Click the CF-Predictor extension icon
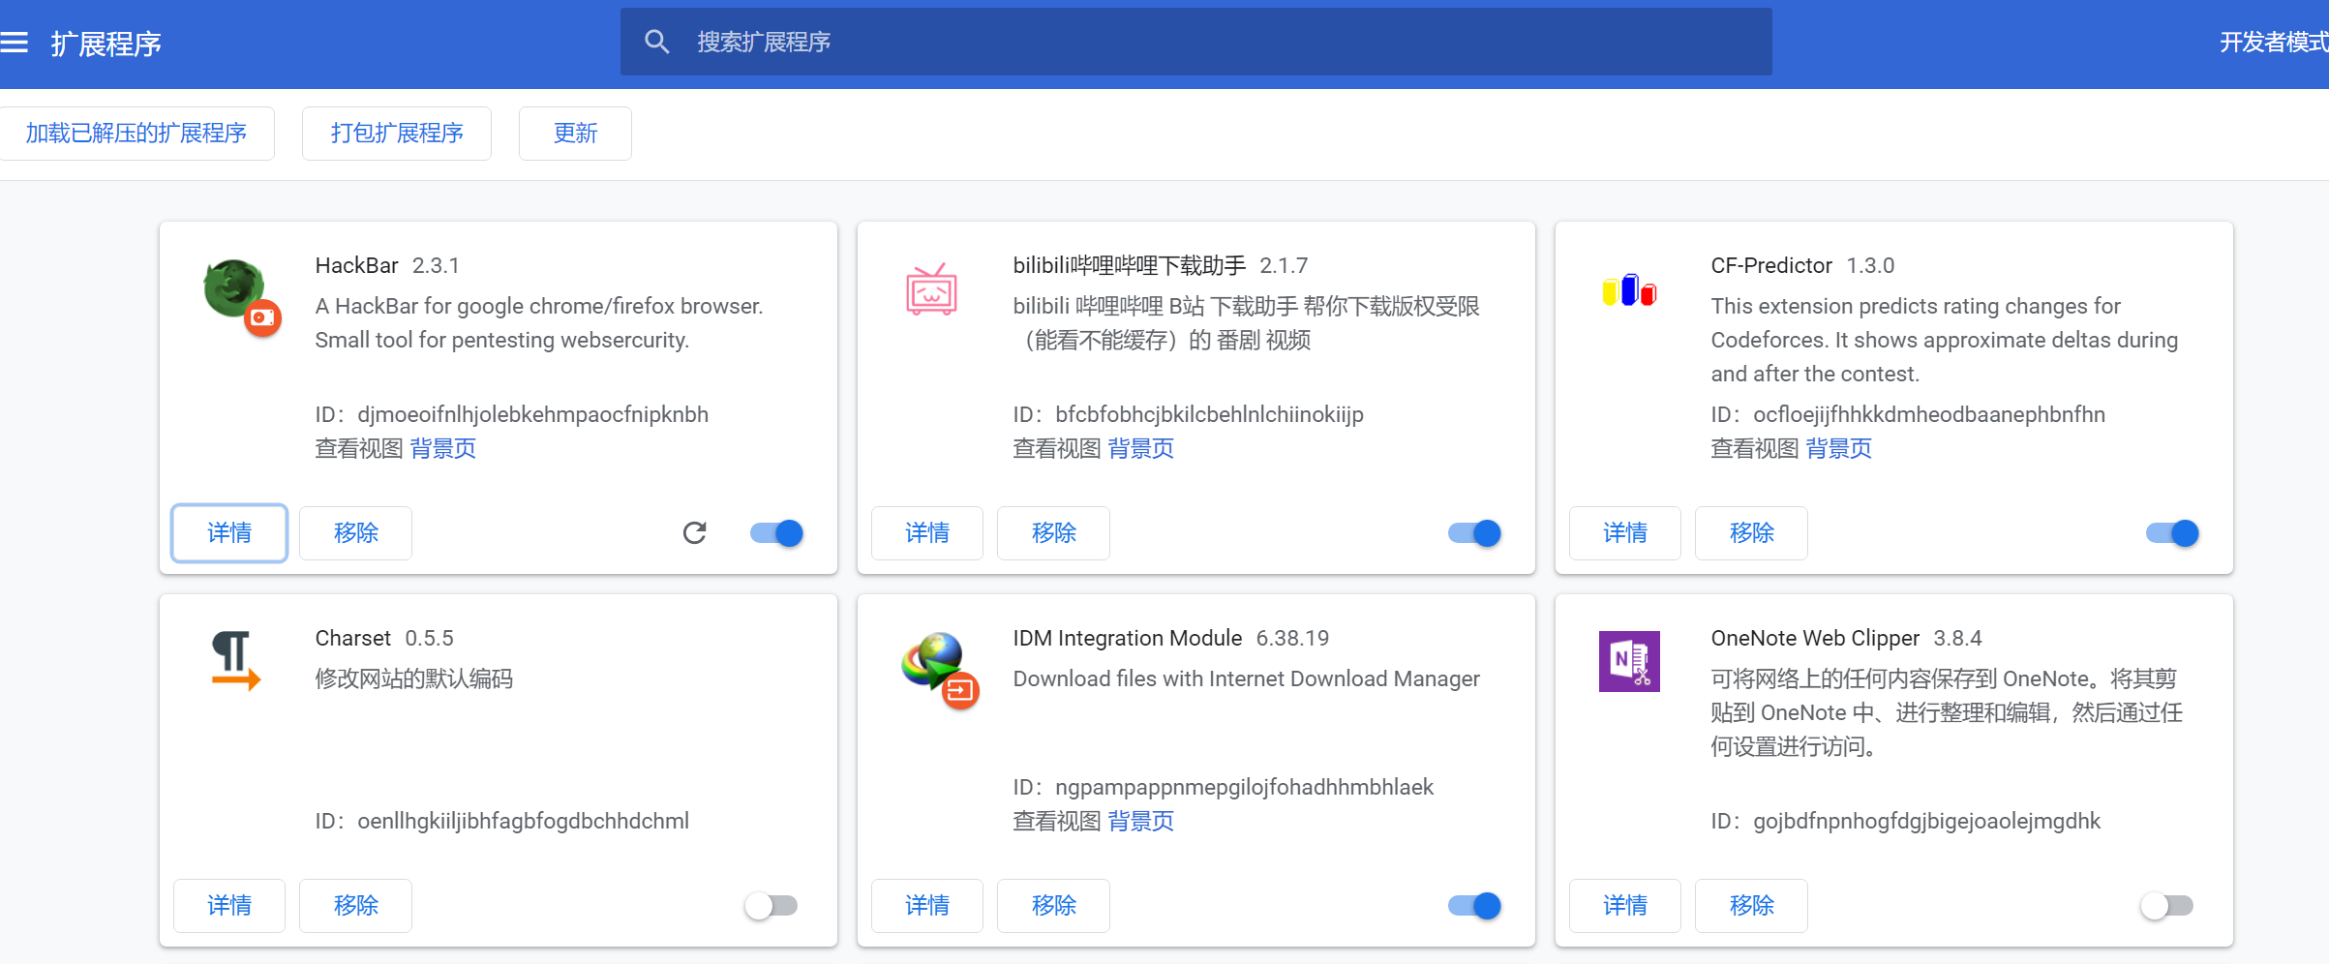The width and height of the screenshot is (2329, 964). click(x=1628, y=289)
